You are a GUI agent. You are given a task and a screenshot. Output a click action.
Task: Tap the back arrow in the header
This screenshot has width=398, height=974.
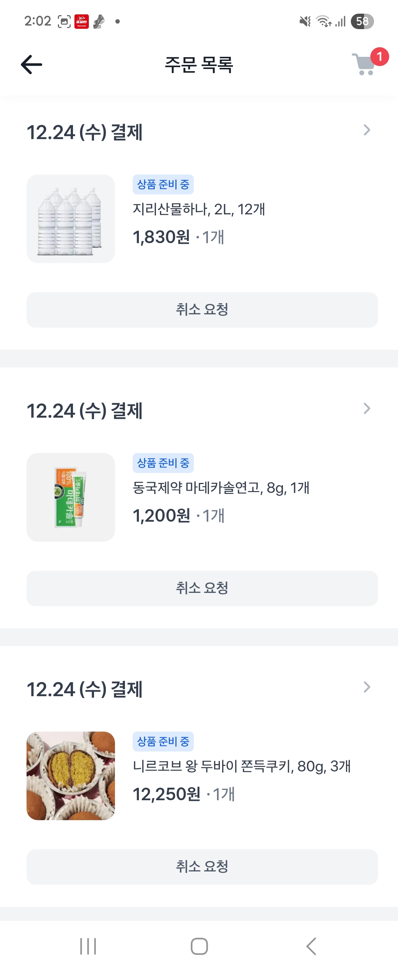pos(31,65)
